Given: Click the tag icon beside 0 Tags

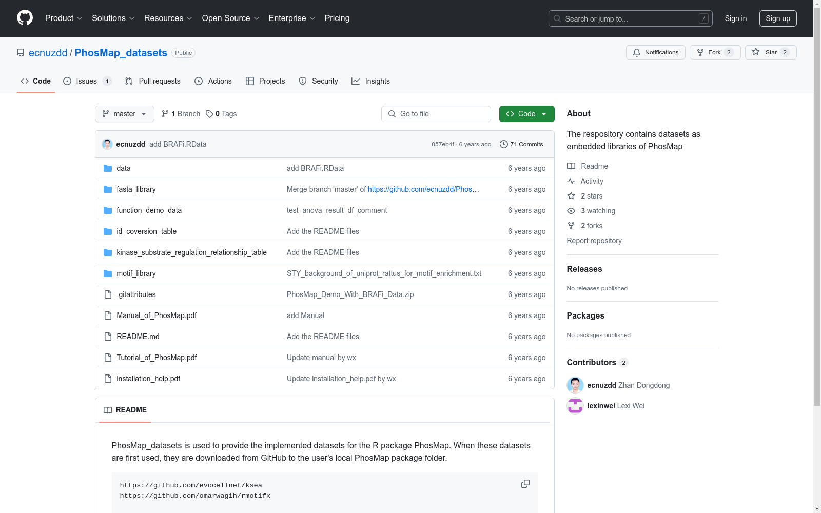Looking at the screenshot, I should (209, 114).
